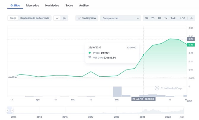The image size is (199, 120).
Task: Click 2019 on the timeline navigator
Action: (116, 117)
